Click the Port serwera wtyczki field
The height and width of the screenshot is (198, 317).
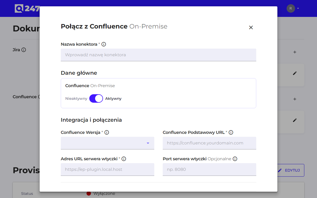209,169
